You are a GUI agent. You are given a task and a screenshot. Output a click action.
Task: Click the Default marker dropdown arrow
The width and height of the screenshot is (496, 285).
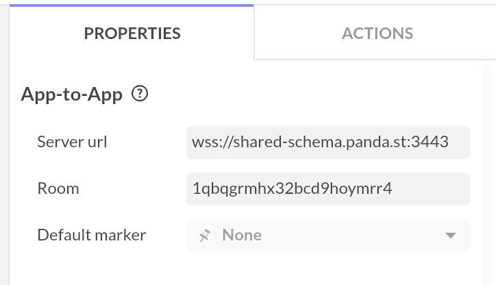[x=450, y=236]
